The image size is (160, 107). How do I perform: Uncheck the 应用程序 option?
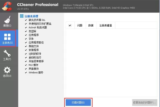(x=26, y=35)
